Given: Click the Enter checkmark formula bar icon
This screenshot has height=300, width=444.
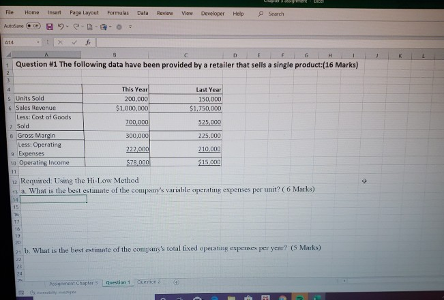Looking at the screenshot, I should point(74,42).
